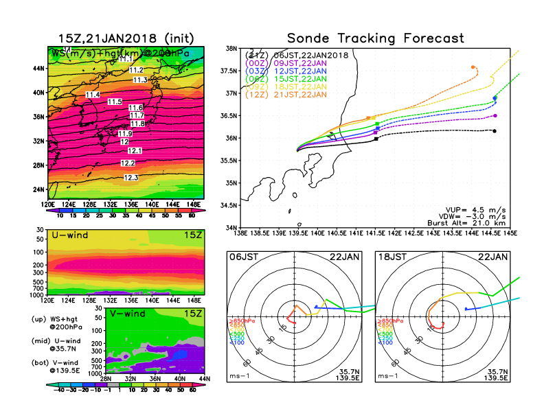Click the '15Z,21JAN2018 (init)' title

point(126,38)
